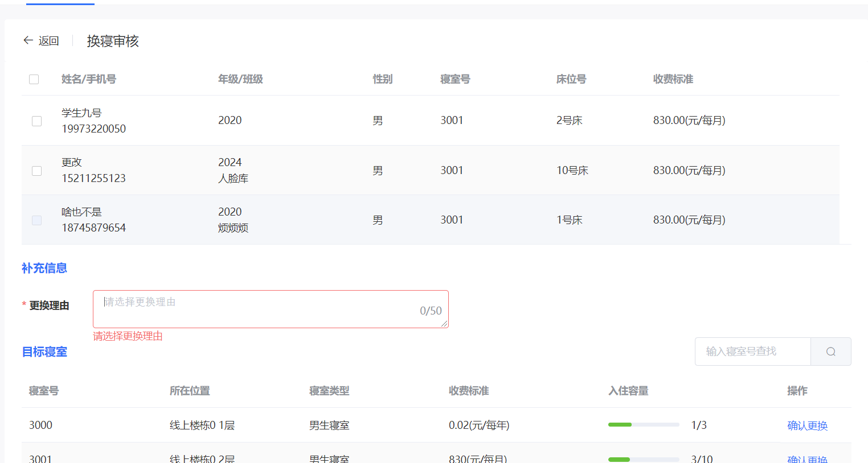Tick the checkbox beside 啥也不是
868x463 pixels.
pos(37,220)
